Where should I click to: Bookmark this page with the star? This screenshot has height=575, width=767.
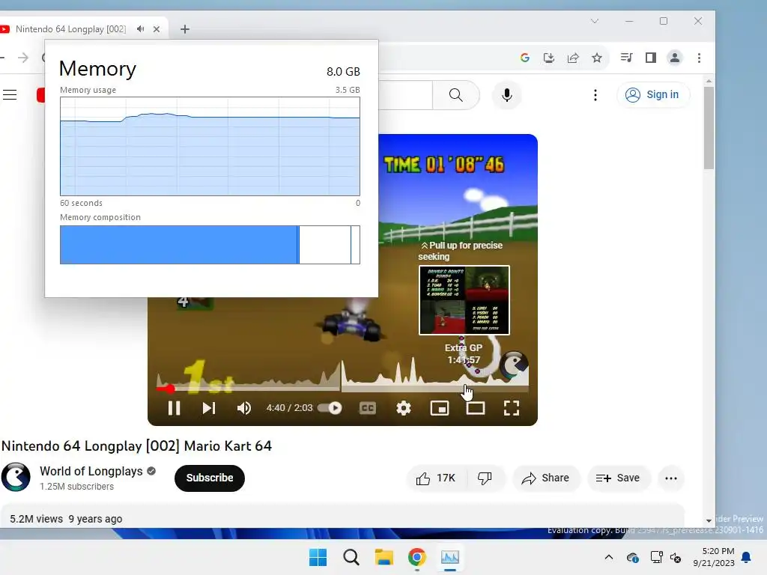597,58
